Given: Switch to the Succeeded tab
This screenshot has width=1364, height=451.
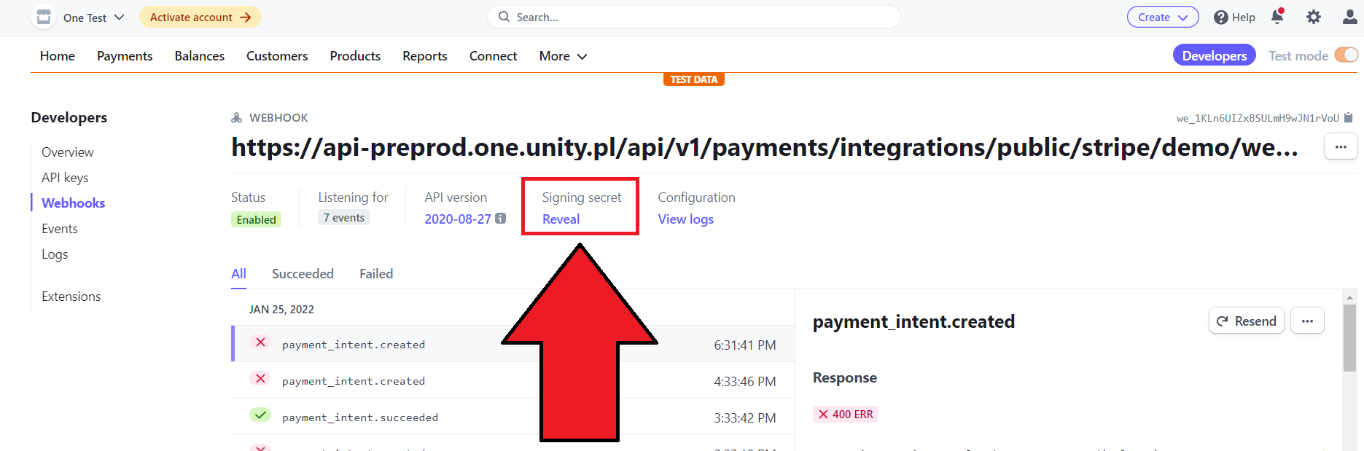Looking at the screenshot, I should pyautogui.click(x=303, y=274).
